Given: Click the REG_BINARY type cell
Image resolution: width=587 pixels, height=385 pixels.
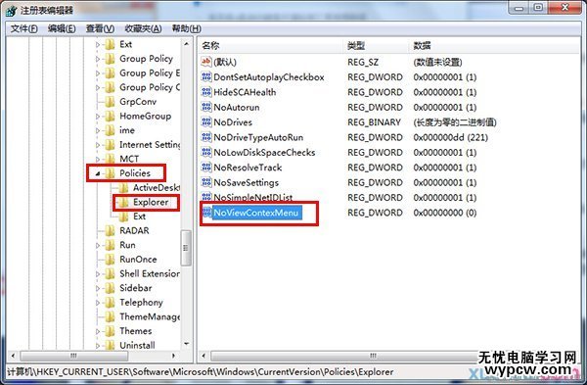Looking at the screenshot, I should (x=374, y=122).
